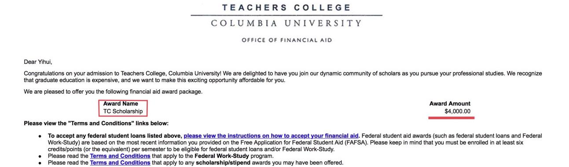Viewport: 569px width, 167px height.
Task: Open scholarship/stipend Terms and Conditions link
Action: click(120, 163)
